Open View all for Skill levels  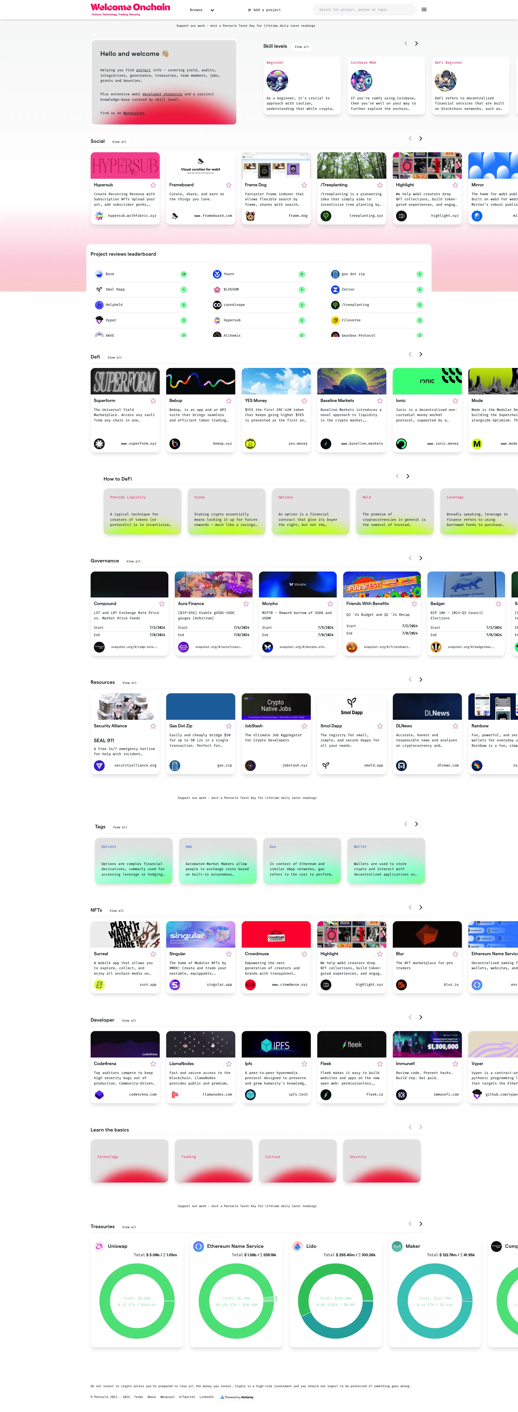pyautogui.click(x=302, y=47)
